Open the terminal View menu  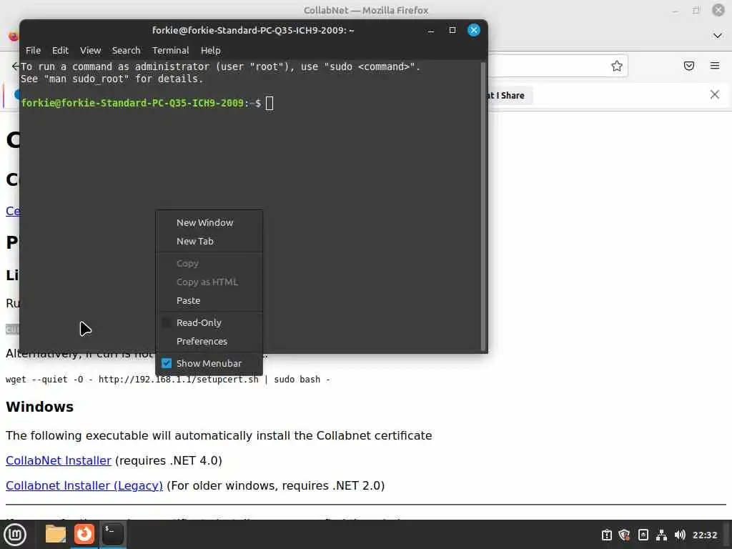90,51
